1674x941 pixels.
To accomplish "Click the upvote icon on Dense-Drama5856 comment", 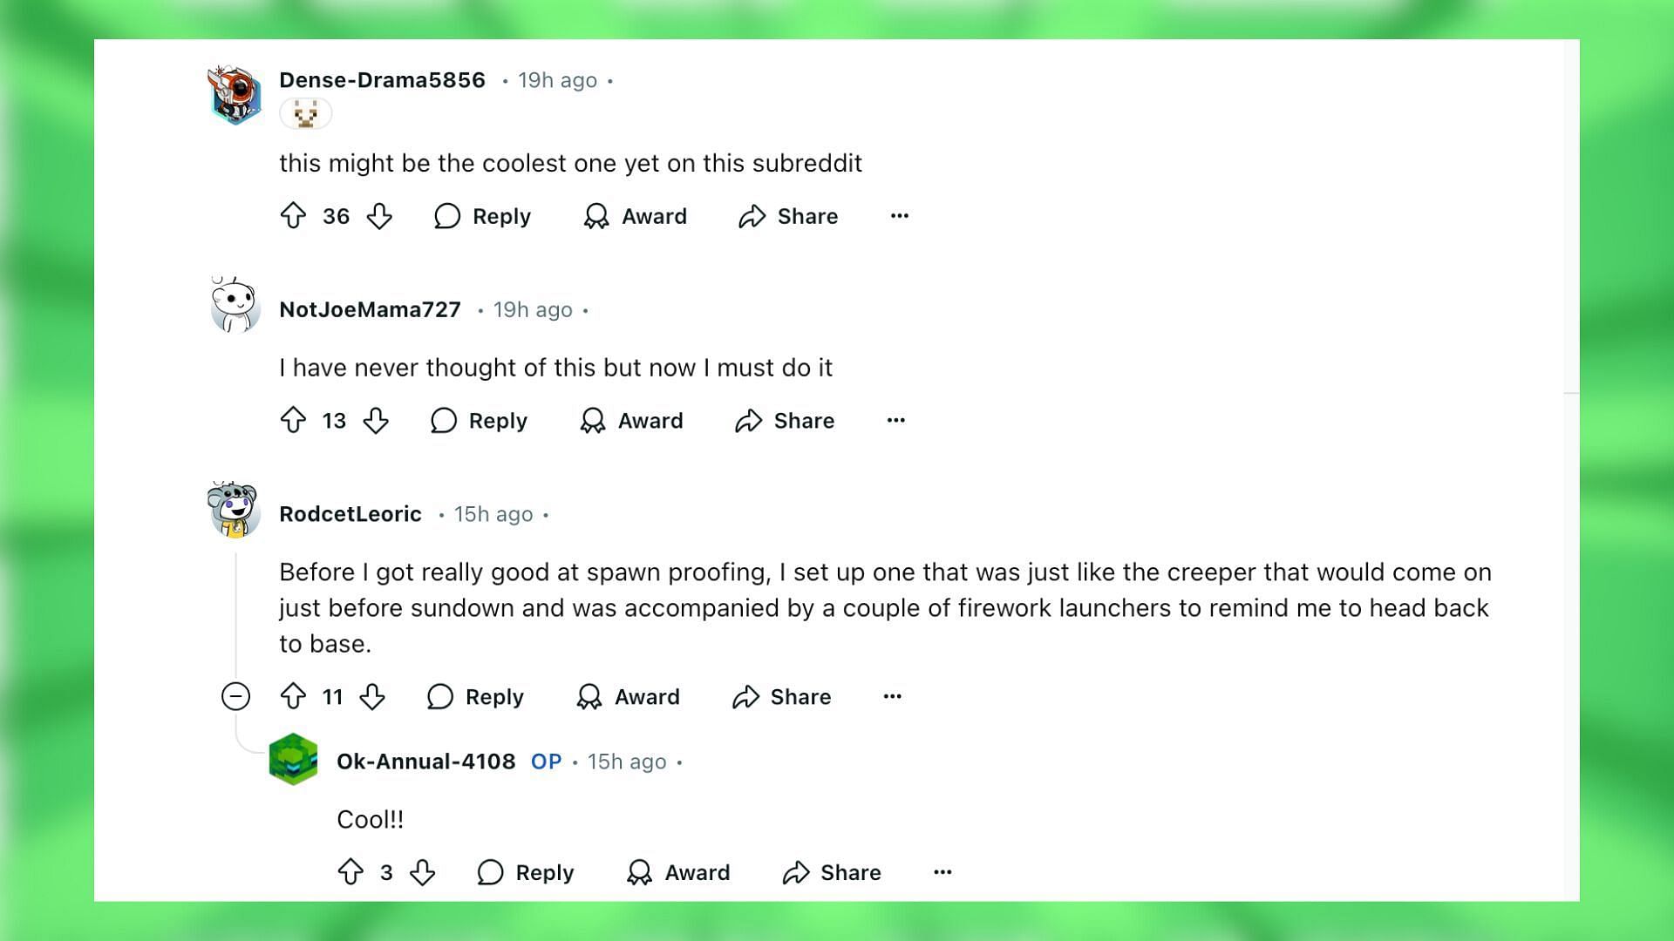I will click(x=296, y=216).
